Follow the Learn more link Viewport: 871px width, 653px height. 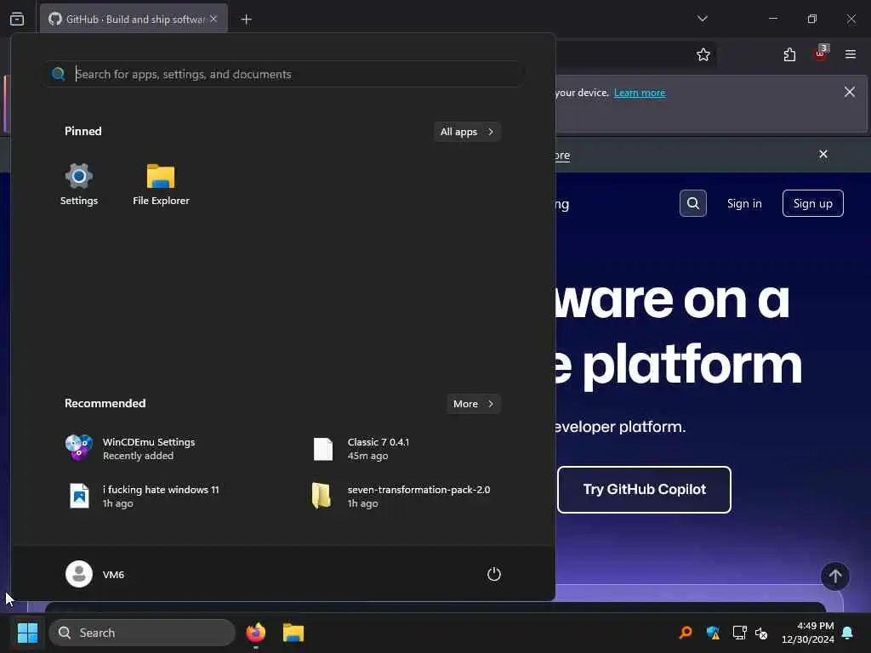[640, 93]
